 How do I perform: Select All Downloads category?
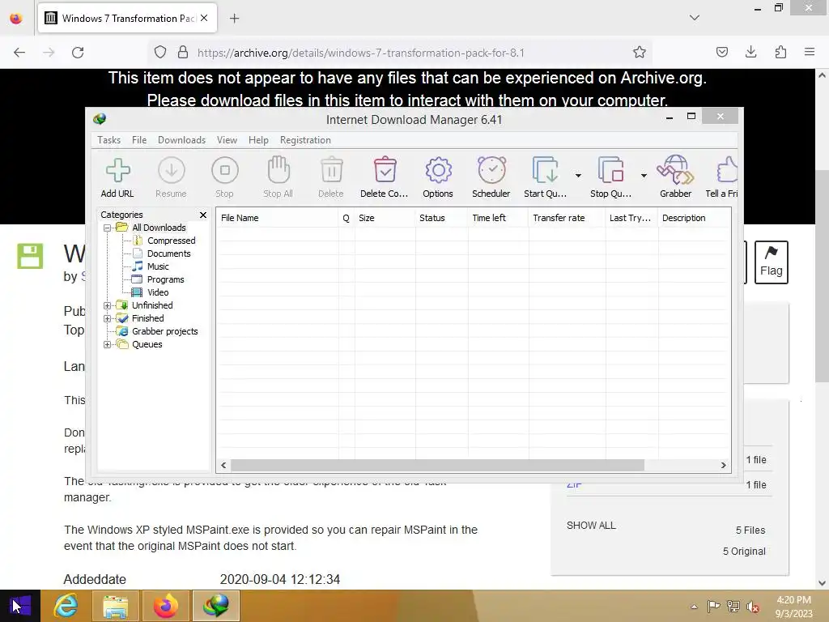coord(159,228)
